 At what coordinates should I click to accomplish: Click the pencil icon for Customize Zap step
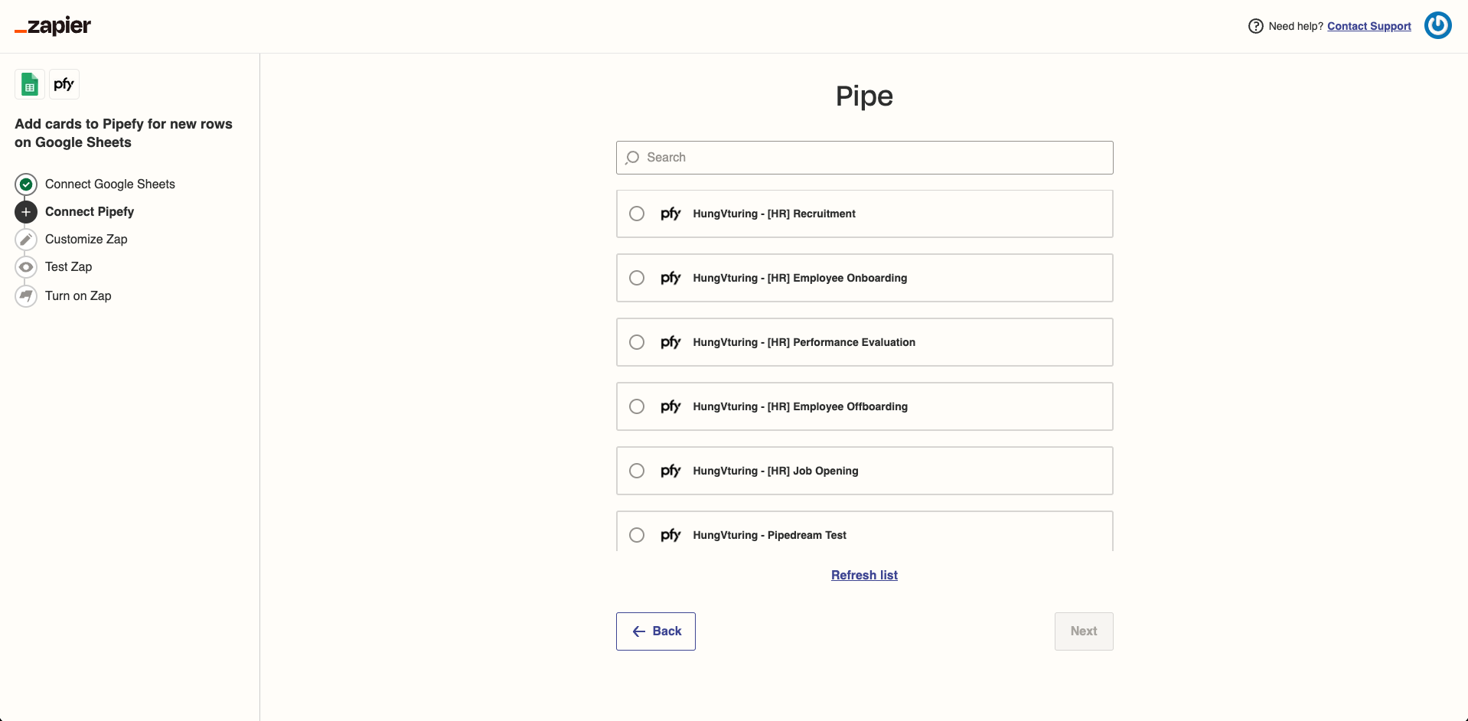click(x=25, y=239)
